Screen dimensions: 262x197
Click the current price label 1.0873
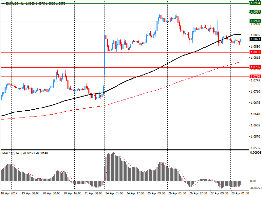[x=255, y=39]
